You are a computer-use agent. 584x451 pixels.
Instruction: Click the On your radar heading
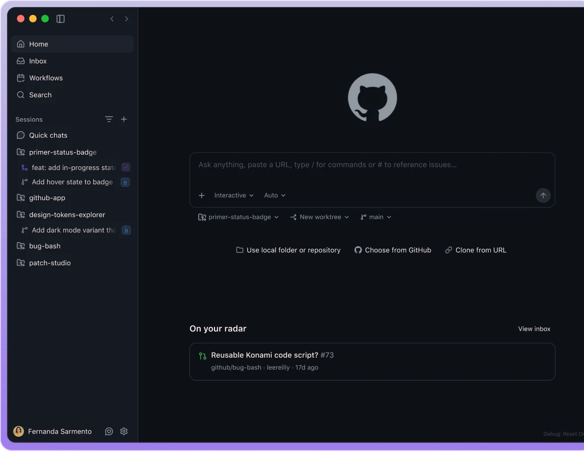(218, 329)
